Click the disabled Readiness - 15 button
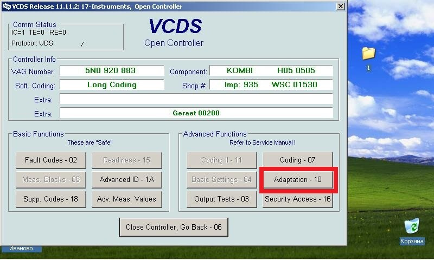 [x=127, y=160]
